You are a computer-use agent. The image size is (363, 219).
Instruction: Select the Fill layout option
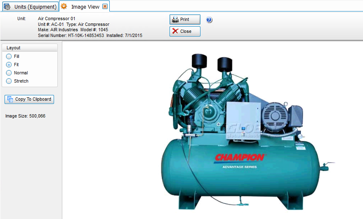(x=9, y=56)
